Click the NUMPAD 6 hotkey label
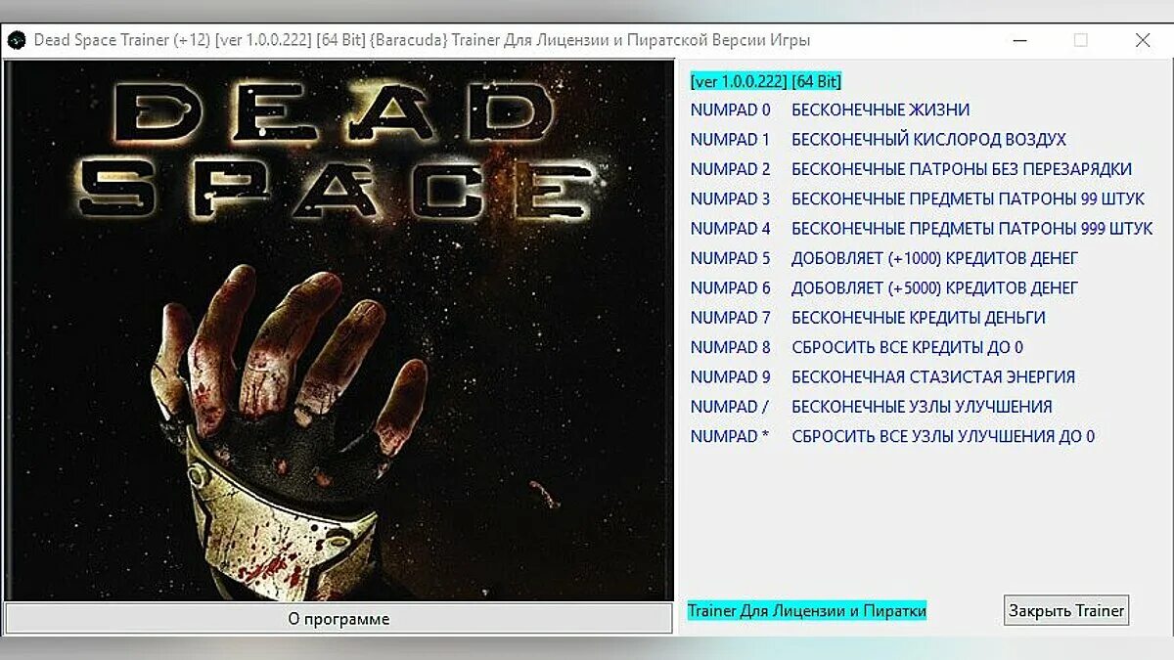Screen dimensions: 1174x660 (731, 287)
